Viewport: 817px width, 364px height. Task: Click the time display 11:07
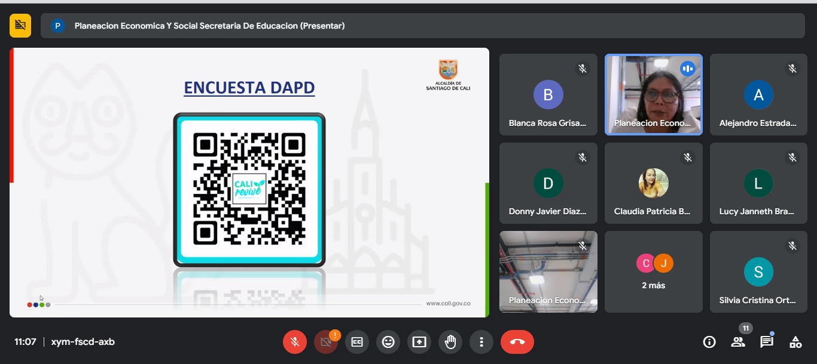pyautogui.click(x=26, y=342)
